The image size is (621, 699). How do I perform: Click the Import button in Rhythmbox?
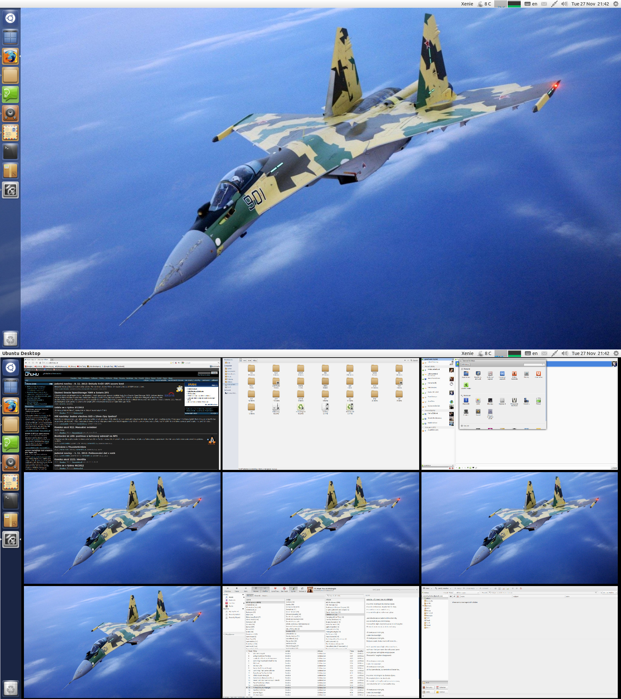coord(265,596)
